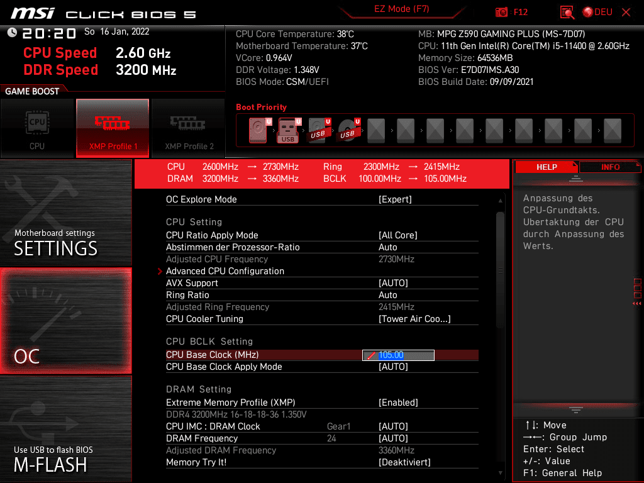This screenshot has width=644, height=483.
Task: Click the DDR4 3200MHz 16-18-18-36 1.350V line
Action: coord(236,414)
